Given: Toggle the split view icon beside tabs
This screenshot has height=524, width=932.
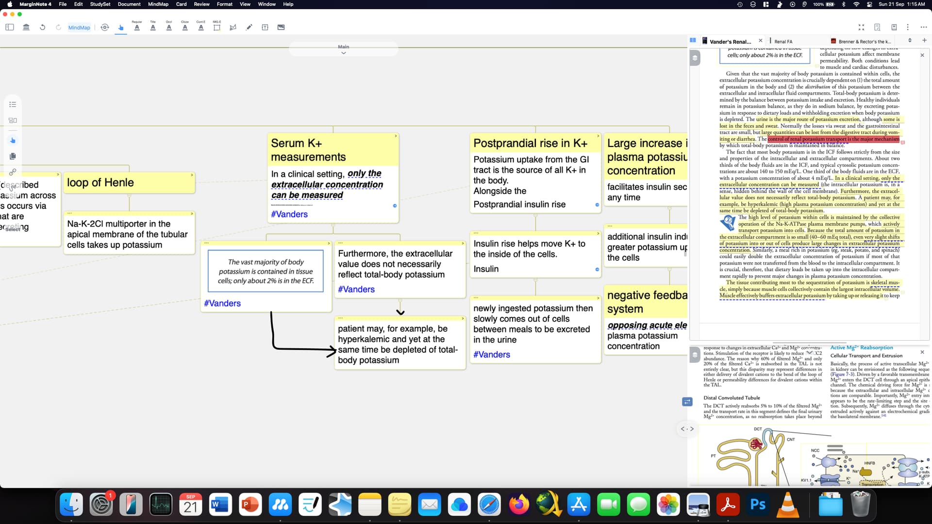Looking at the screenshot, I should 693,41.
